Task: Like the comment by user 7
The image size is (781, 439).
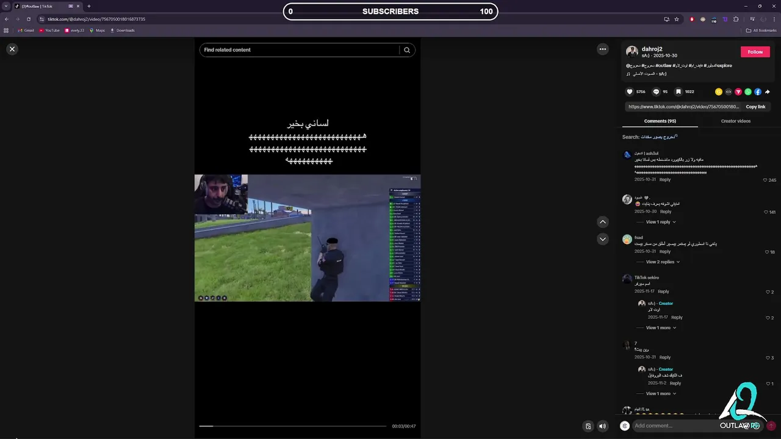Action: point(768,358)
